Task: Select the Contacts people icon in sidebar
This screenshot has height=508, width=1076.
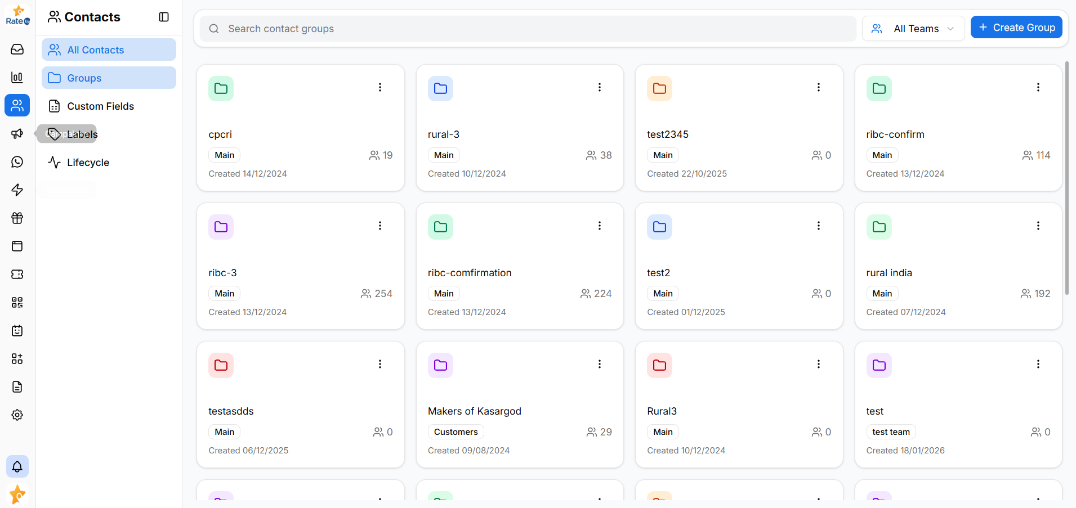Action: pos(17,105)
